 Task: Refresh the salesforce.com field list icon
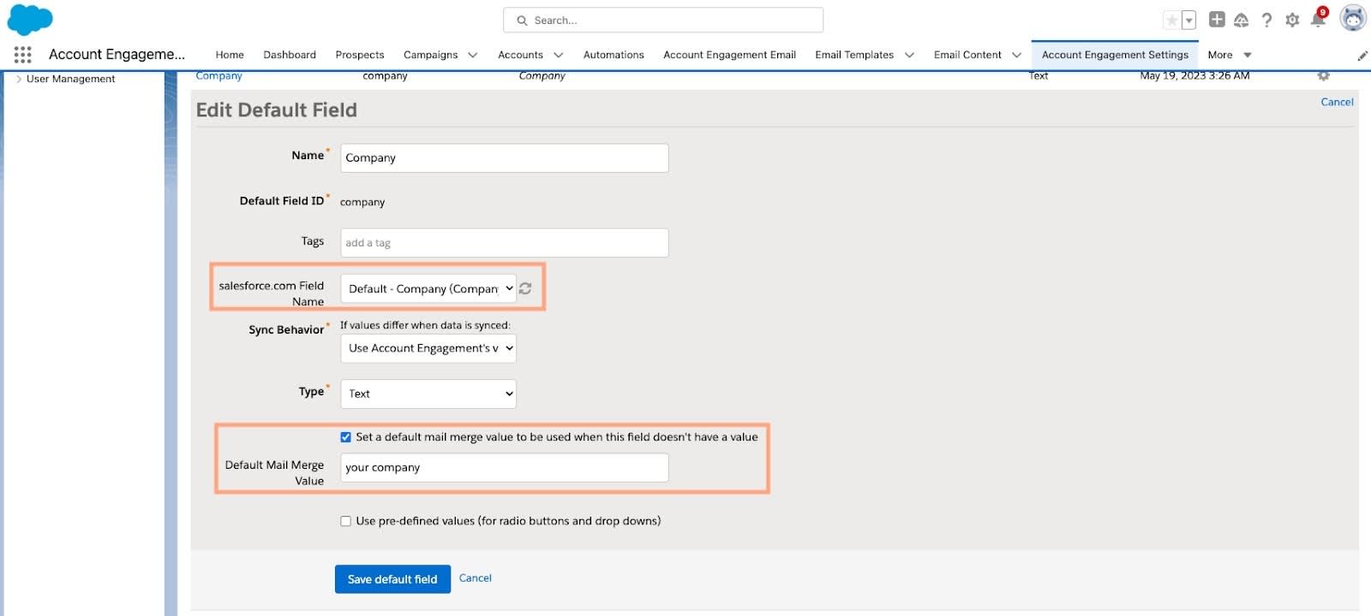tap(525, 288)
